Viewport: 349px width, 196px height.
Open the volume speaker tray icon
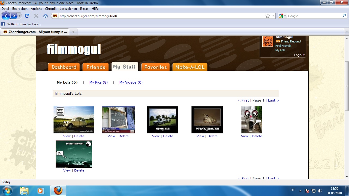pyautogui.click(x=320, y=191)
